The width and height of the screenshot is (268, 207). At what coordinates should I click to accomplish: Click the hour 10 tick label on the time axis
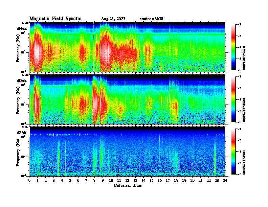(x=111, y=180)
